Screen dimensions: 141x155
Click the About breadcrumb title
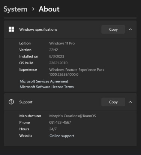pos(49,9)
